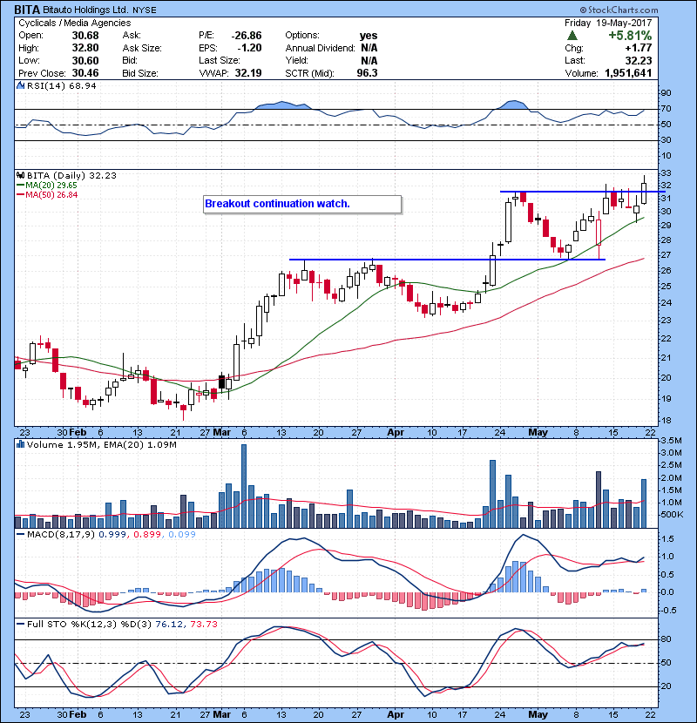The height and width of the screenshot is (723, 697).
Task: Click the 'Feb' label on the bottom date axis
Action: 78,714
